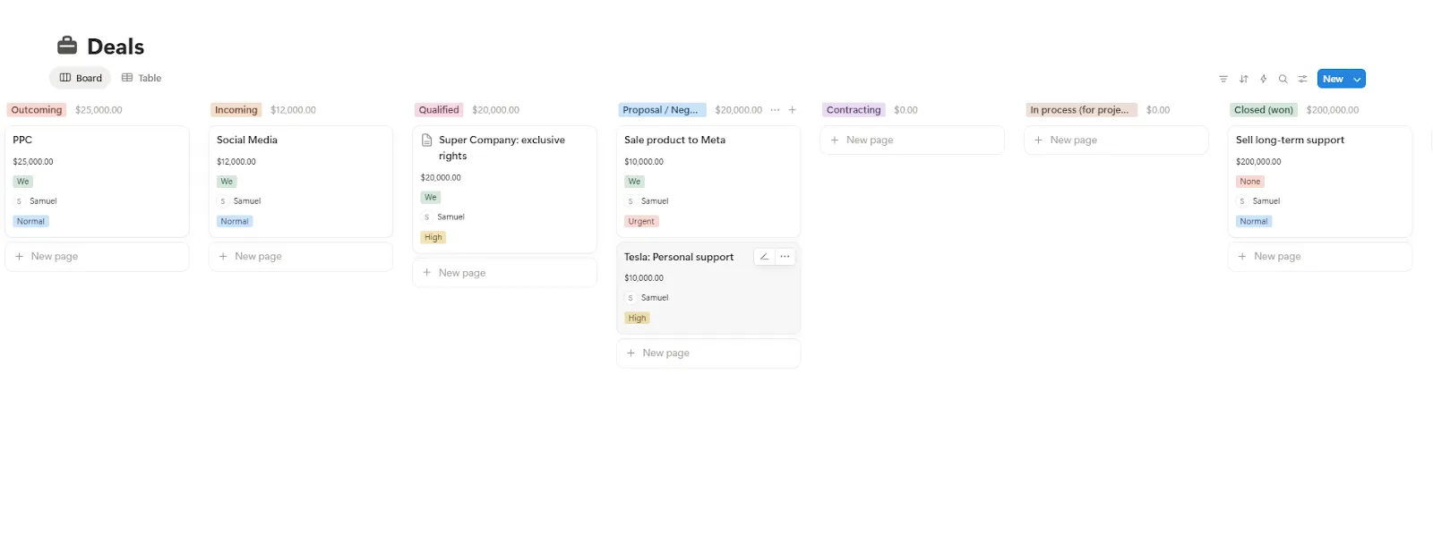Open the view settings sliders icon
This screenshot has width=1433, height=536.
tap(1303, 79)
